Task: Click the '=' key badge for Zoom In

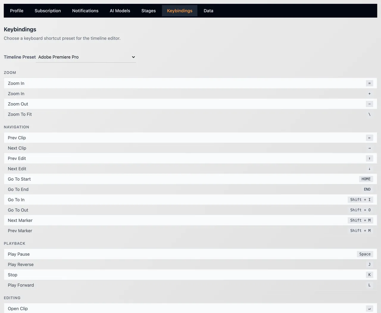Action: (x=369, y=83)
